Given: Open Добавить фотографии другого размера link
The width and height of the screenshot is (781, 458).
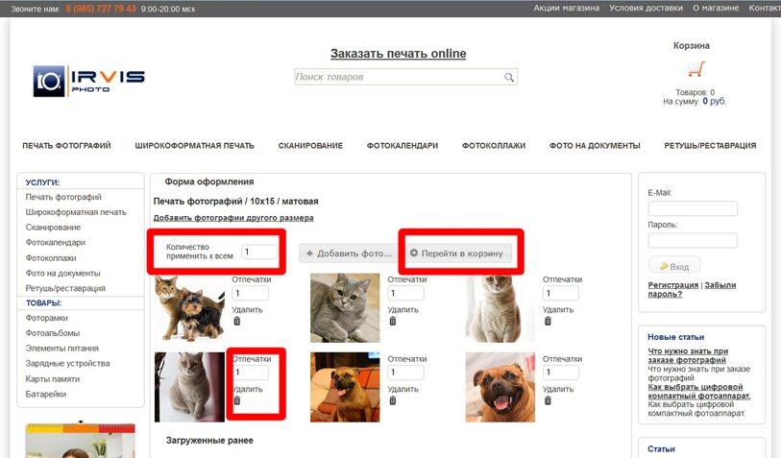Looking at the screenshot, I should pyautogui.click(x=233, y=218).
